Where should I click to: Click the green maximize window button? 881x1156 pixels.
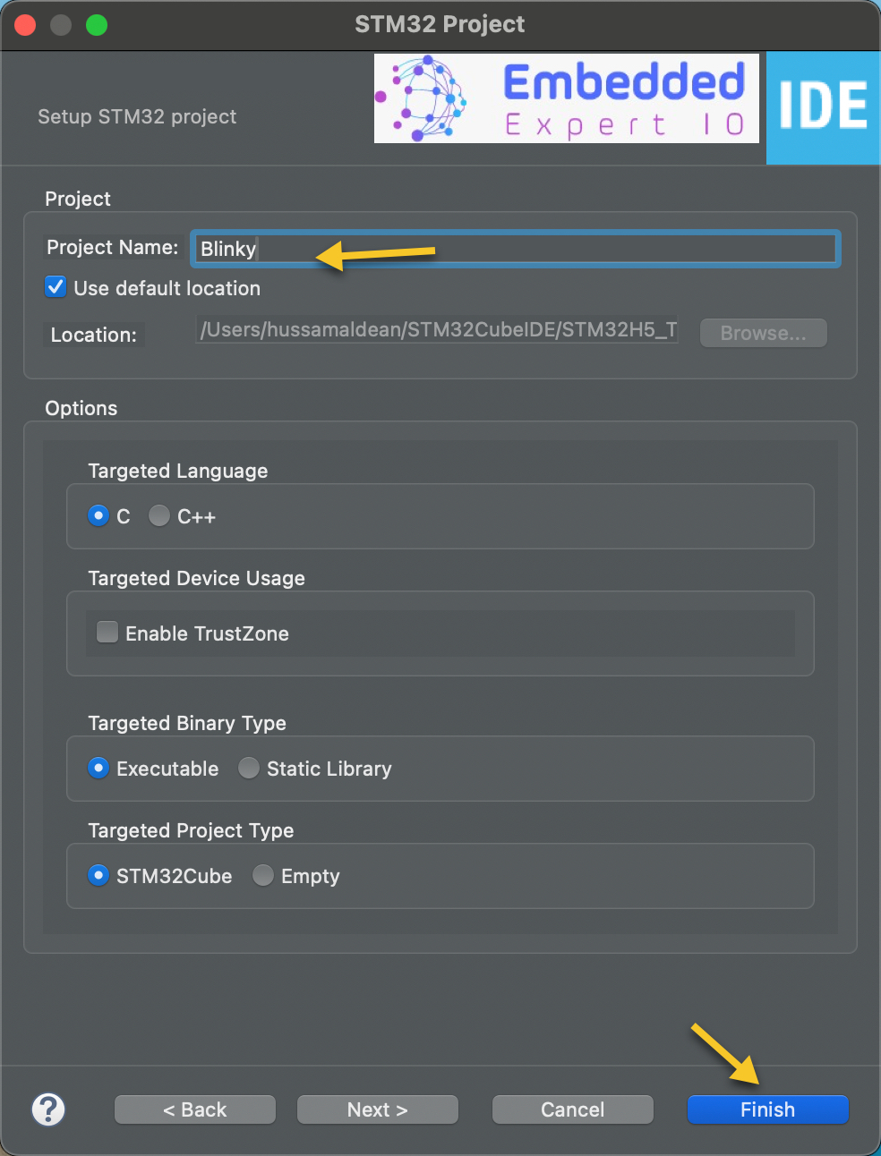click(x=96, y=24)
